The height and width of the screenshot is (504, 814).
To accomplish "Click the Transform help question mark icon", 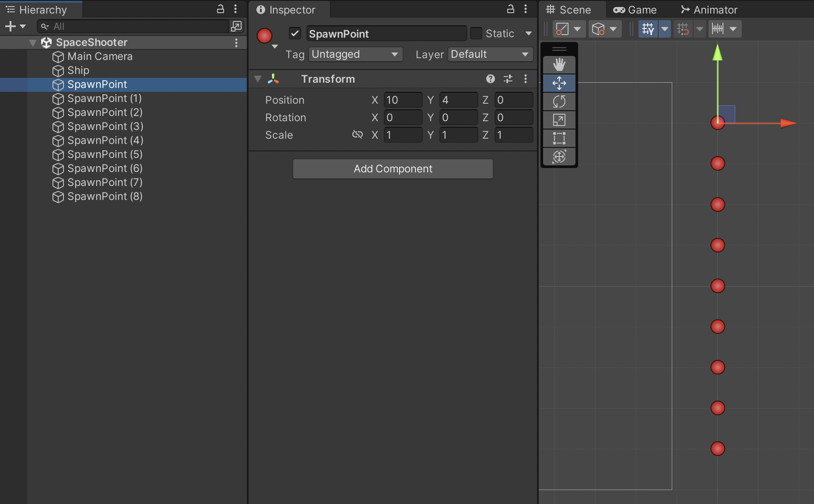I will (x=490, y=79).
